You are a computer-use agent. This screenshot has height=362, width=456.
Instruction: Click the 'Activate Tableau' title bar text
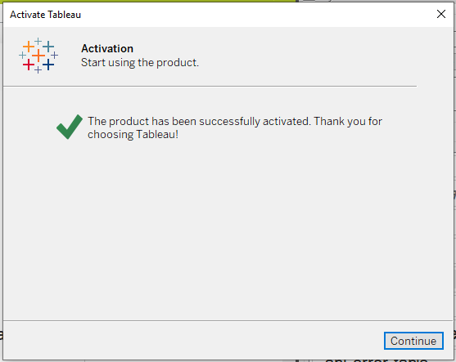pos(45,15)
